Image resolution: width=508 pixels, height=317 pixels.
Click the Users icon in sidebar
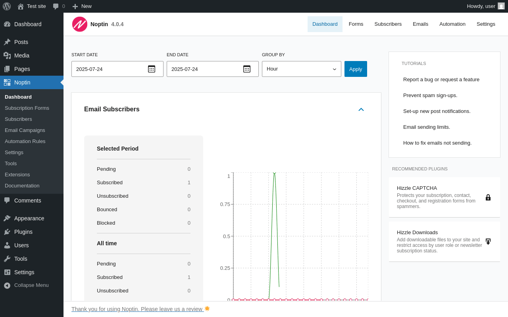[x=7, y=245]
